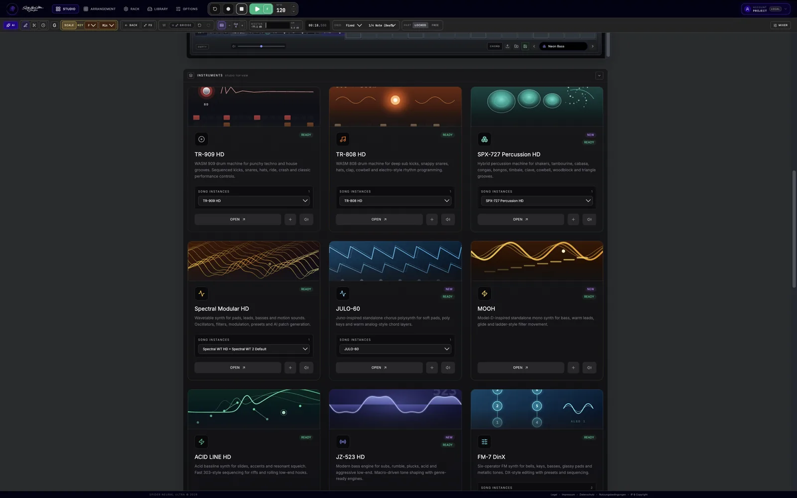Add a new SPX-727 Percussion instance

click(x=573, y=220)
